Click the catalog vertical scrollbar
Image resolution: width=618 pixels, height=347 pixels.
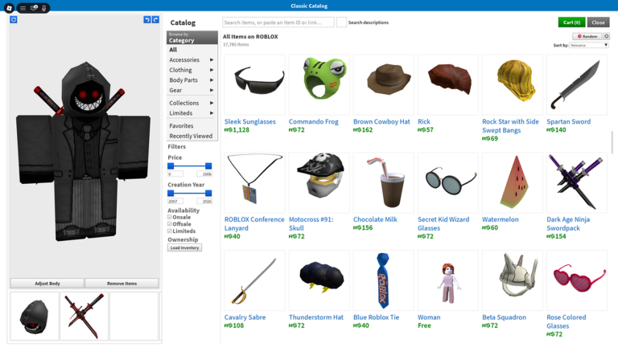[x=612, y=142]
